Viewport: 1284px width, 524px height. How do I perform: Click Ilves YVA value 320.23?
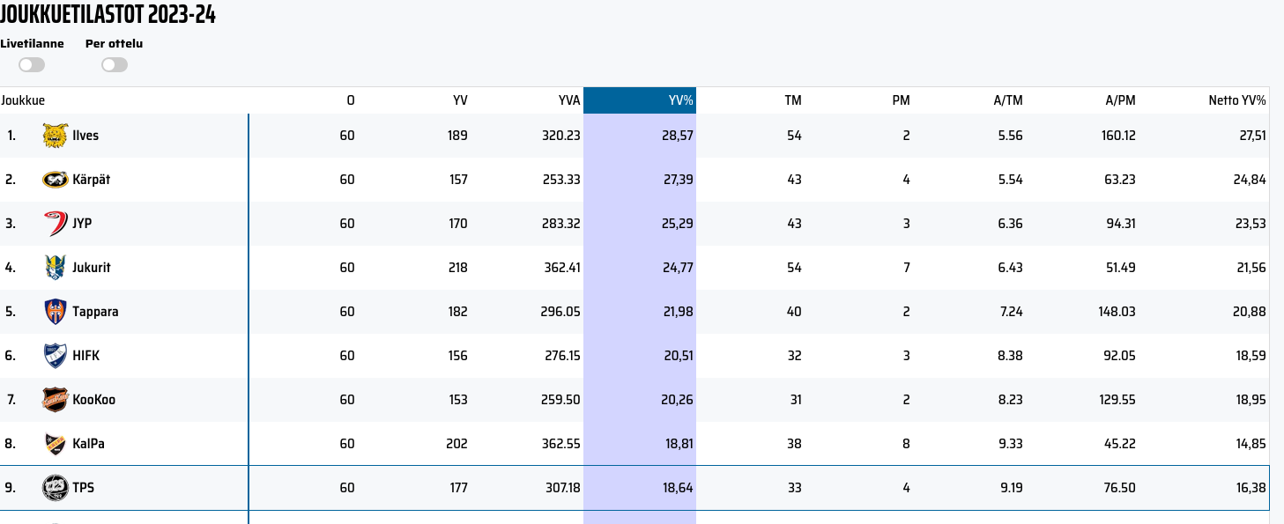(561, 136)
